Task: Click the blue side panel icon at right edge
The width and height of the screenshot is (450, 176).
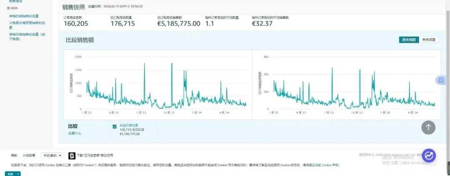Action: point(440,80)
